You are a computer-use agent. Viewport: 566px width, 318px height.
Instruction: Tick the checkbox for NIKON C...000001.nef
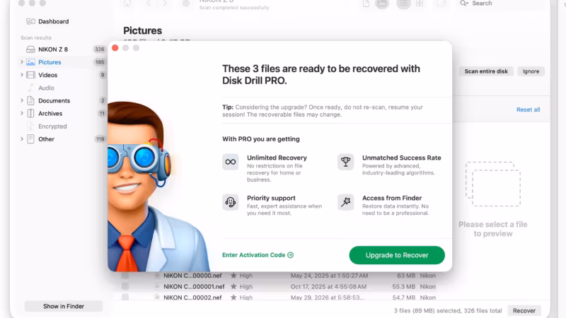tap(125, 287)
